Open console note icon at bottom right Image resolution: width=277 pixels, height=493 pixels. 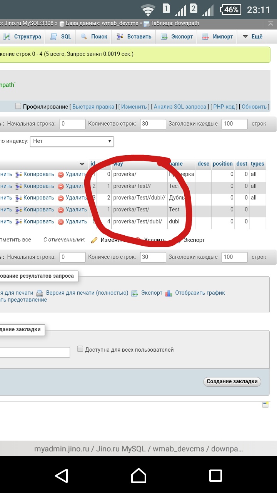click(x=265, y=404)
